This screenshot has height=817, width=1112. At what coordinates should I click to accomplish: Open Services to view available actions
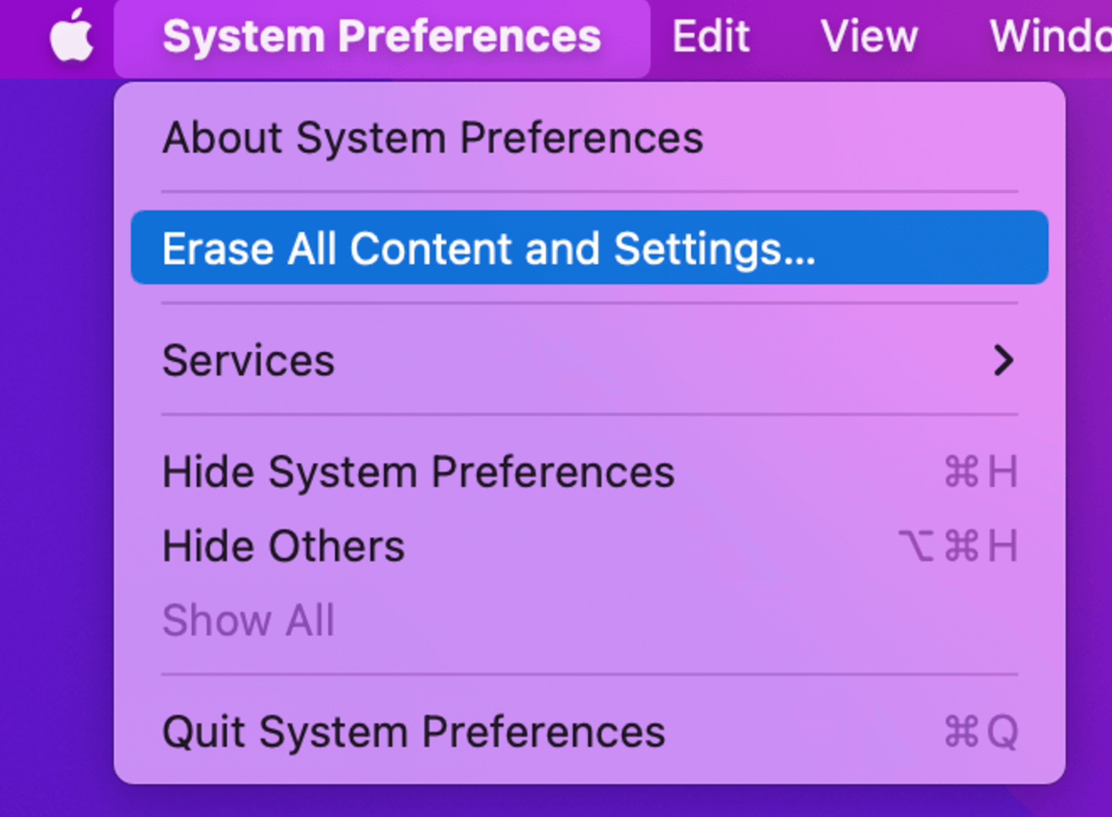(x=248, y=360)
